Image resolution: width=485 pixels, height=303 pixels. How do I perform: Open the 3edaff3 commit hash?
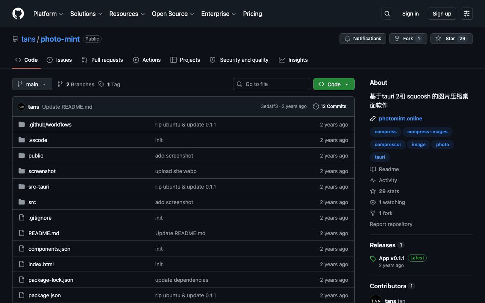[x=269, y=106]
